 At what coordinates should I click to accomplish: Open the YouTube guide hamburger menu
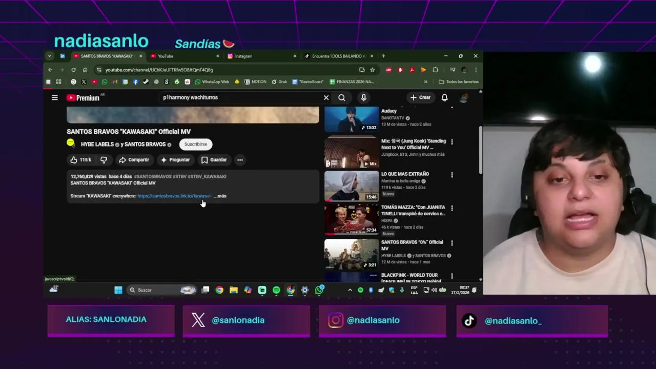[55, 97]
